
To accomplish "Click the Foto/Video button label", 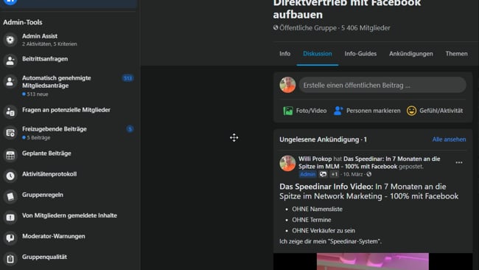I will (311, 111).
